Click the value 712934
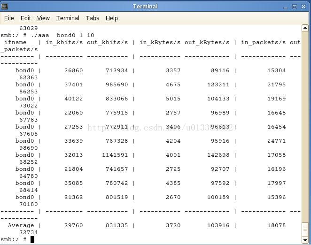Screen dimensions: 311x245 click(117, 70)
